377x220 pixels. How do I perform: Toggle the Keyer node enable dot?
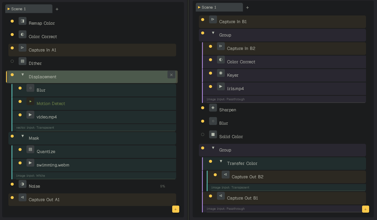point(210,73)
